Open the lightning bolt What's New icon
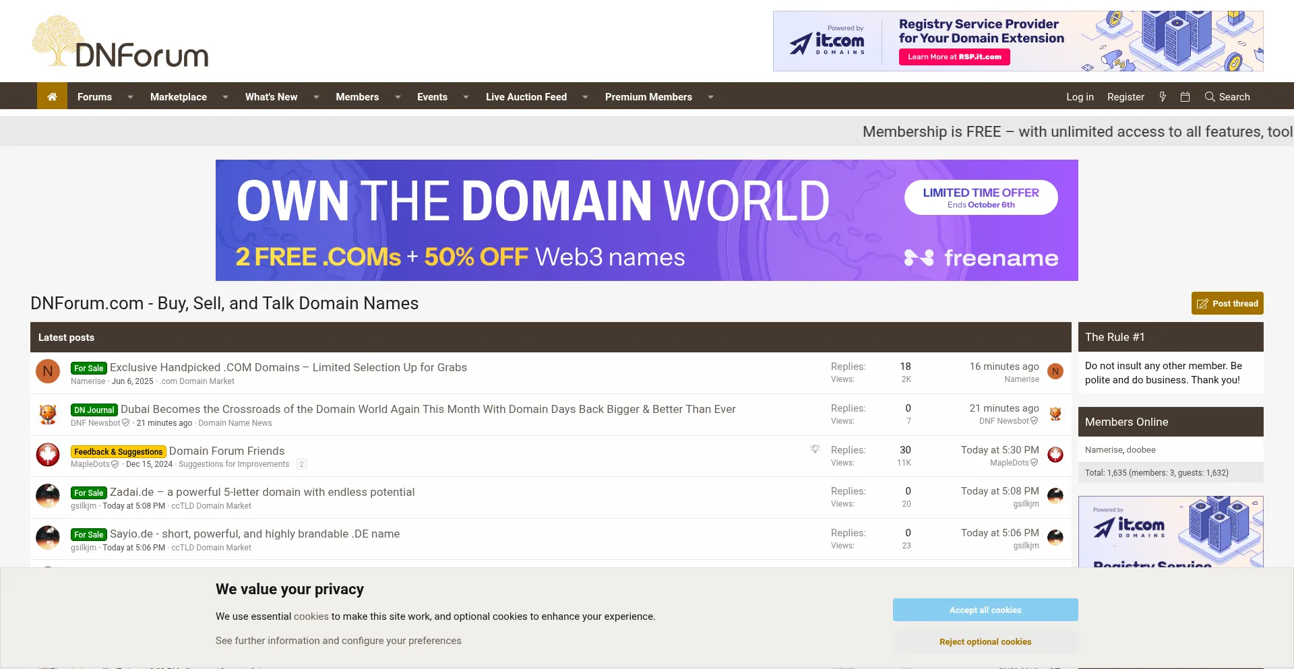The image size is (1294, 669). click(x=1163, y=97)
